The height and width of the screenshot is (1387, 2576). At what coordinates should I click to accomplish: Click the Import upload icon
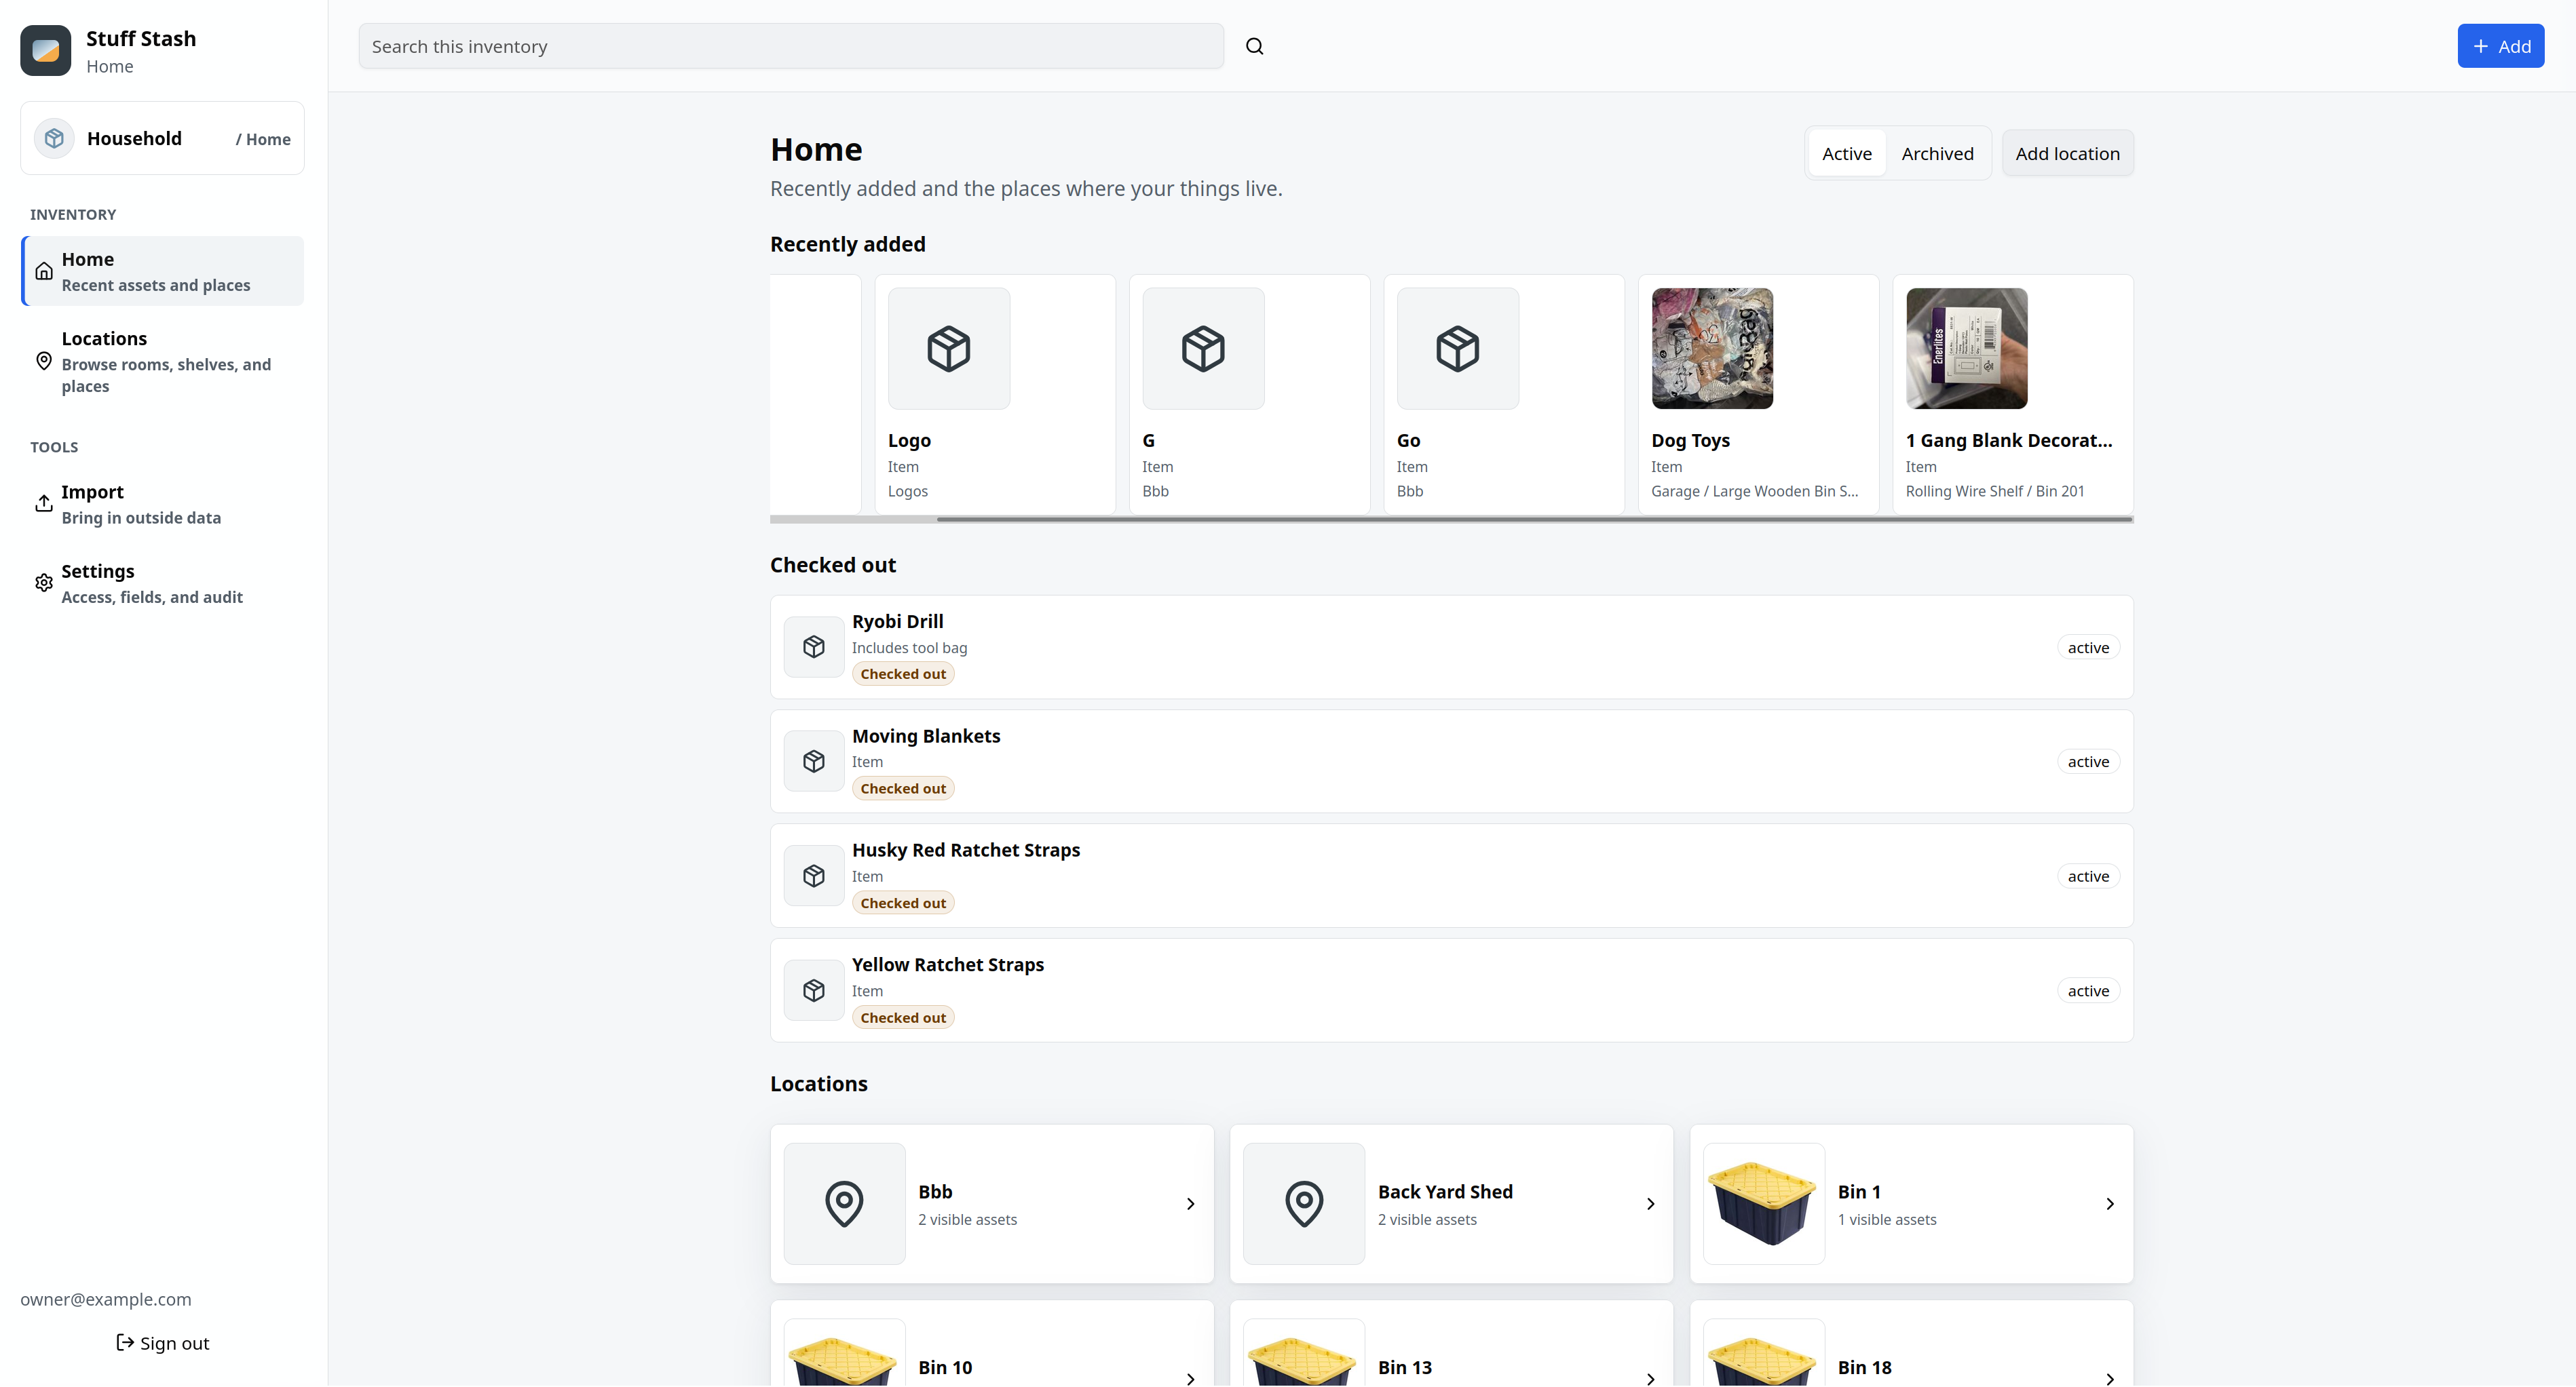click(44, 504)
